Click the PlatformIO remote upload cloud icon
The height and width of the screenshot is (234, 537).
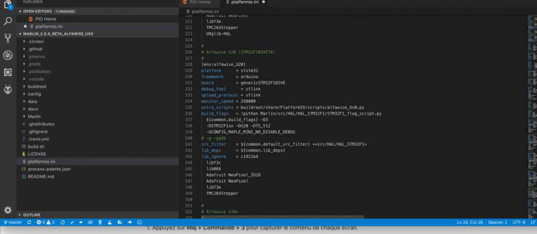coord(90,222)
